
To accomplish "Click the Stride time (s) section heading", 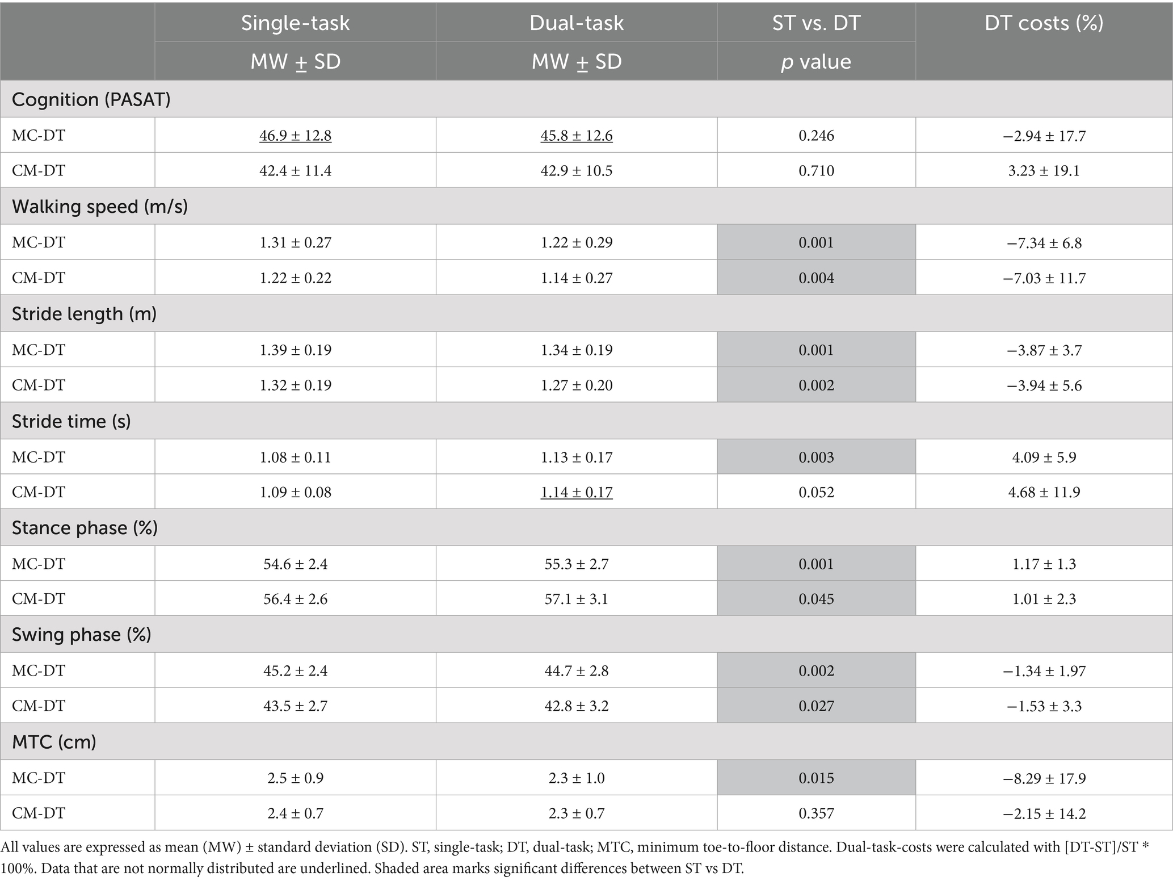I will [71, 421].
